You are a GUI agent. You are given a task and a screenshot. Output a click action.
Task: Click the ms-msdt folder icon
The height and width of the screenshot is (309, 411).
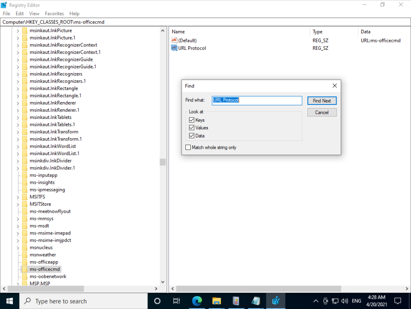25,226
